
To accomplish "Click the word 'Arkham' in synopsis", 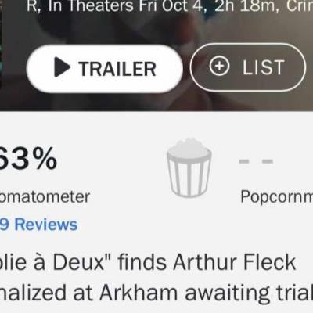I will (x=139, y=293).
